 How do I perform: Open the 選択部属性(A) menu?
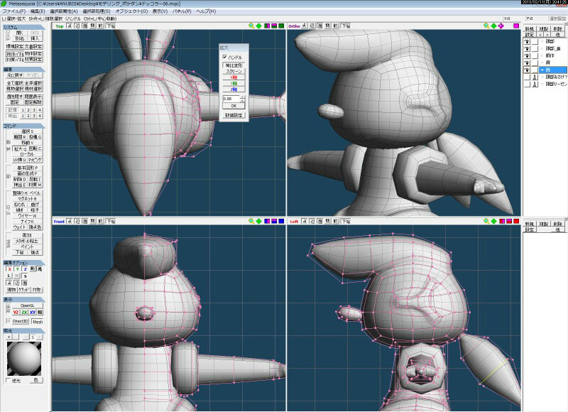coord(64,11)
